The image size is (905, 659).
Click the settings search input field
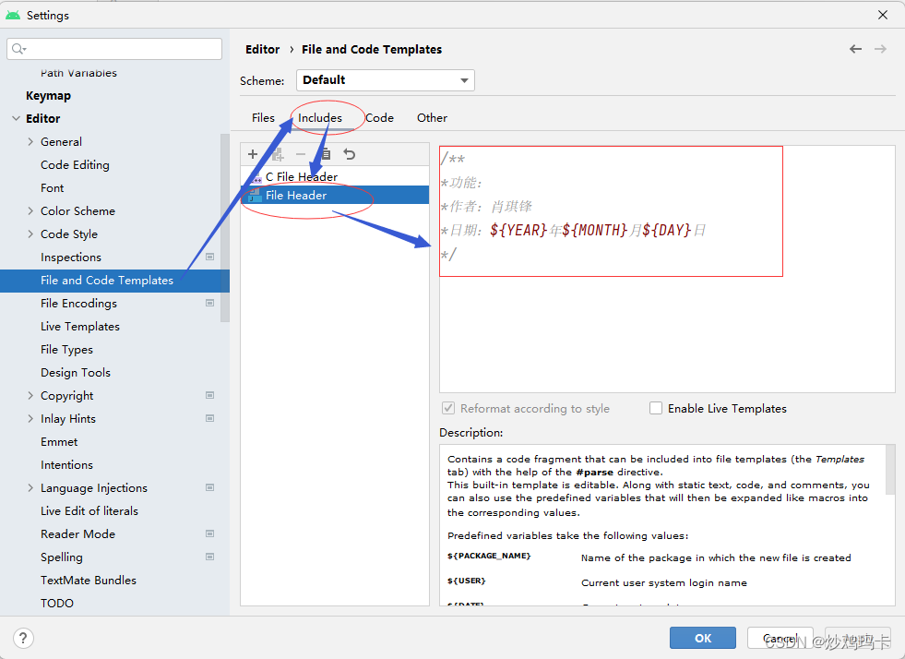pos(114,49)
